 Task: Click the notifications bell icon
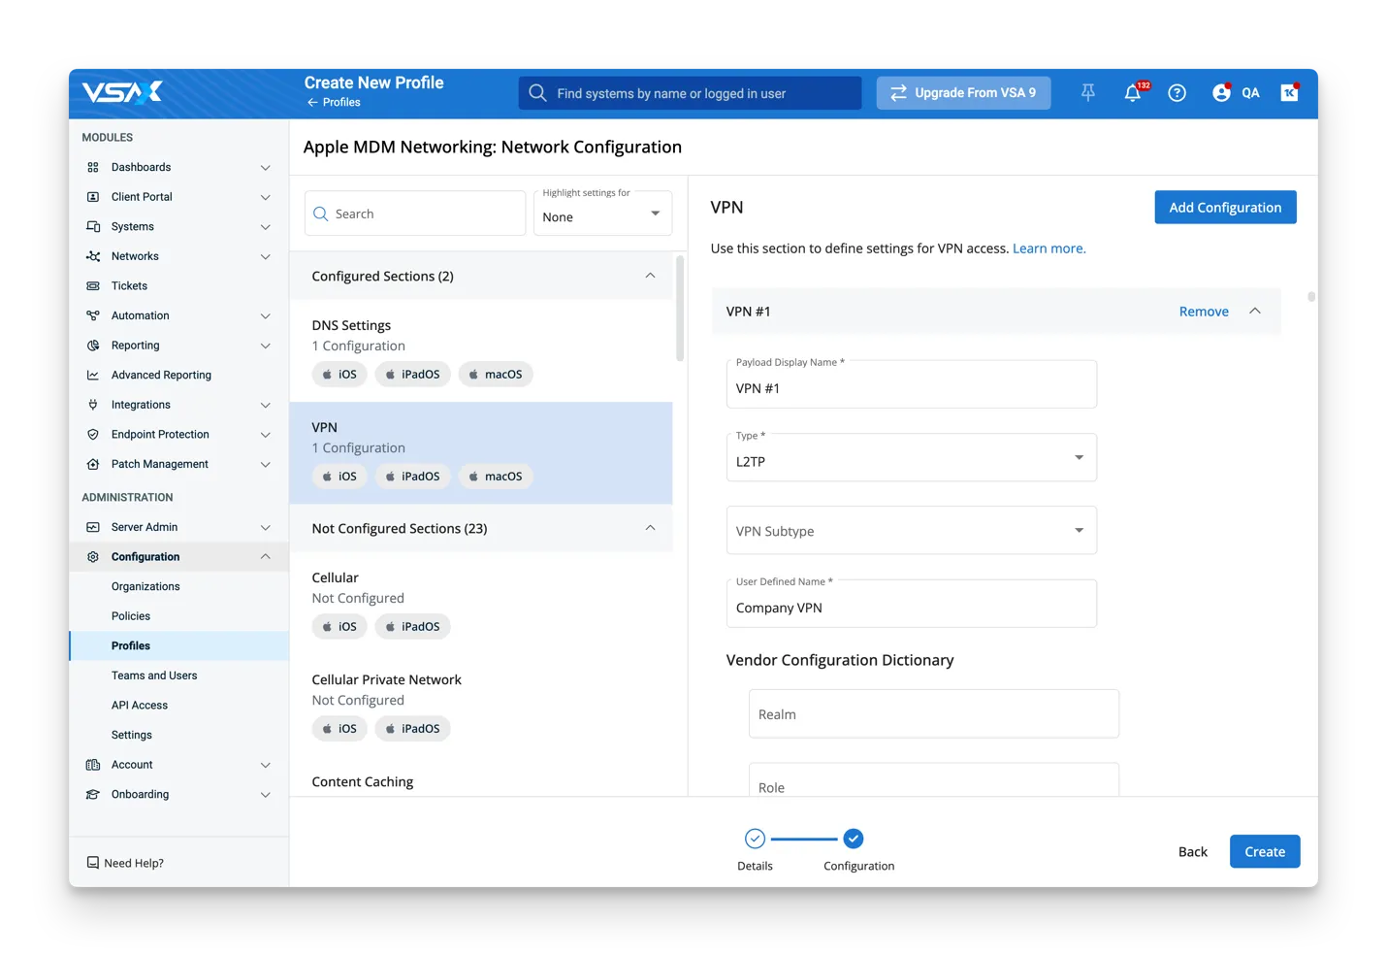click(x=1132, y=93)
